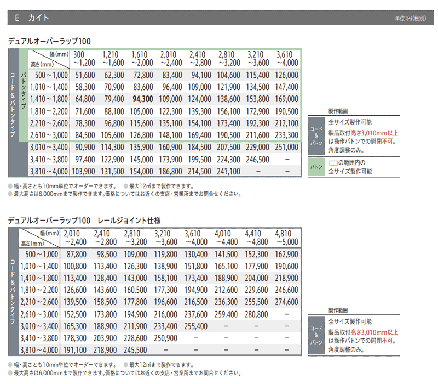Select the 4,810～5,000 width column header
Image resolution: width=438 pixels, height=384 pixels.
click(288, 237)
